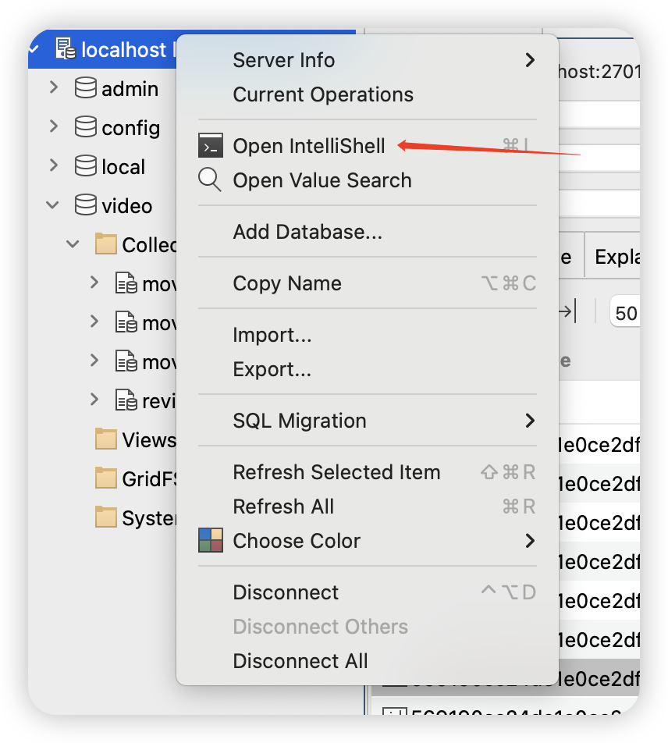Click the IntelliShell terminal icon

click(210, 146)
